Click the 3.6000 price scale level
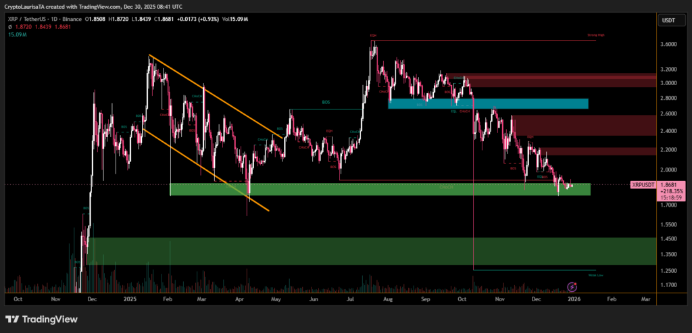Image resolution: width=692 pixels, height=333 pixels. pyautogui.click(x=668, y=45)
